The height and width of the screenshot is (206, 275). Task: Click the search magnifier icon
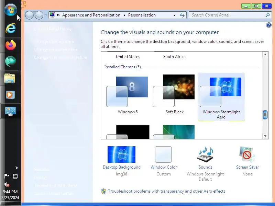pos(268,15)
